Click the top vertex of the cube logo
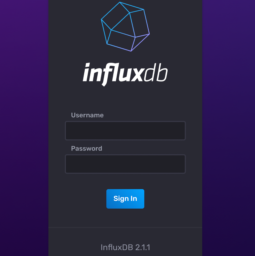This screenshot has height=256, width=255. pos(120,2)
